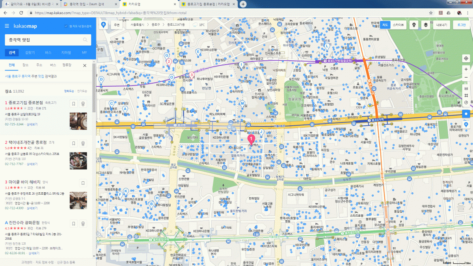Screen dimensions: 473x266
Task: Click the blue location pin map button
Action: [x=104, y=25]
